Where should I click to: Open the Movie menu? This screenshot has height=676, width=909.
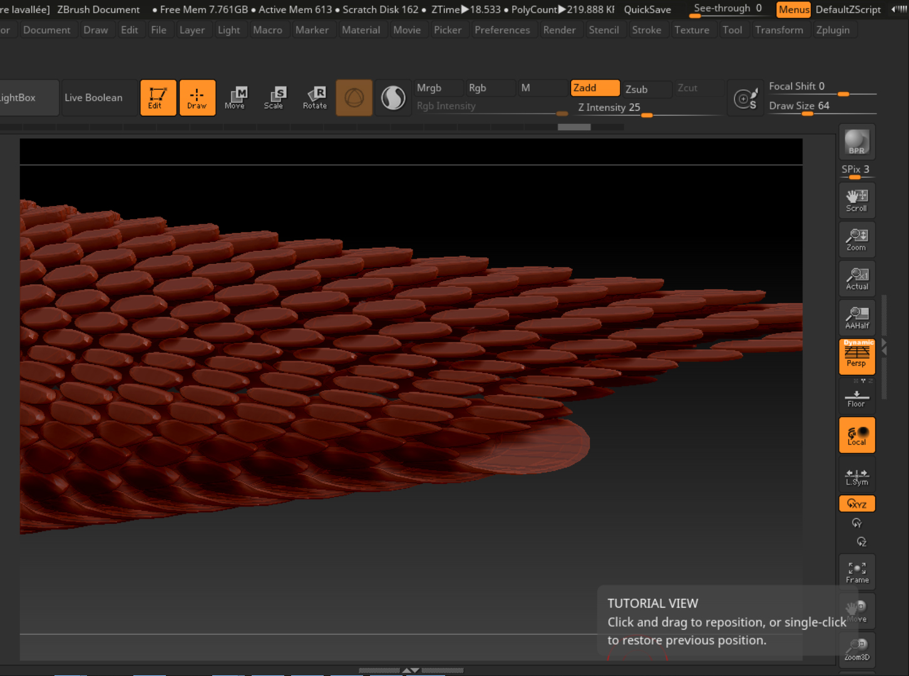click(407, 30)
